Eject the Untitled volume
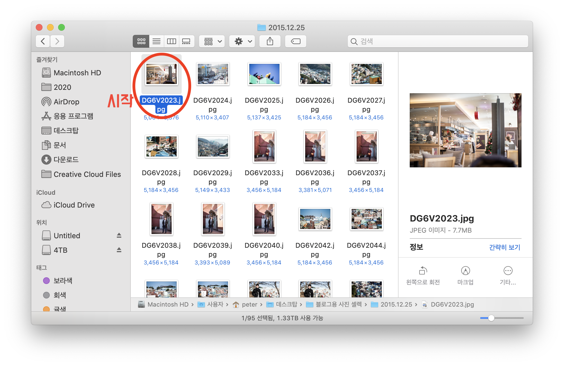Image resolution: width=564 pixels, height=366 pixels. (x=119, y=235)
